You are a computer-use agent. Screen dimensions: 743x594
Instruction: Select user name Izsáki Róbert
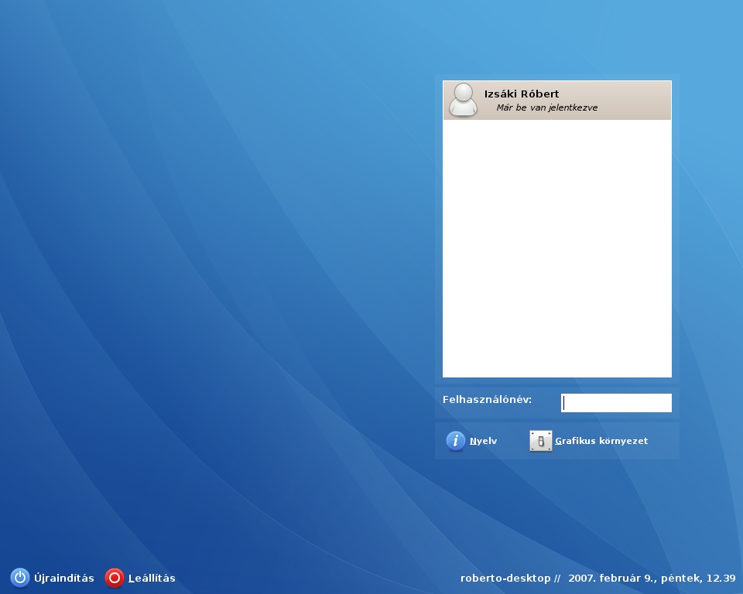point(521,94)
